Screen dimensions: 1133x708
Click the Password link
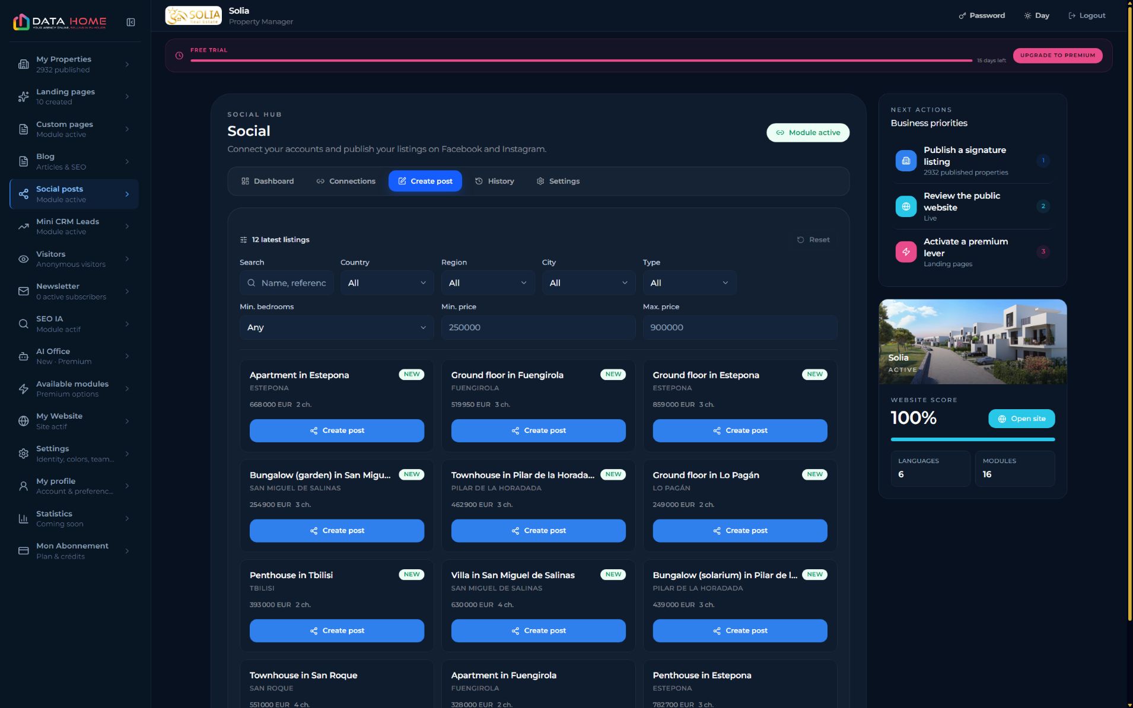pyautogui.click(x=982, y=15)
